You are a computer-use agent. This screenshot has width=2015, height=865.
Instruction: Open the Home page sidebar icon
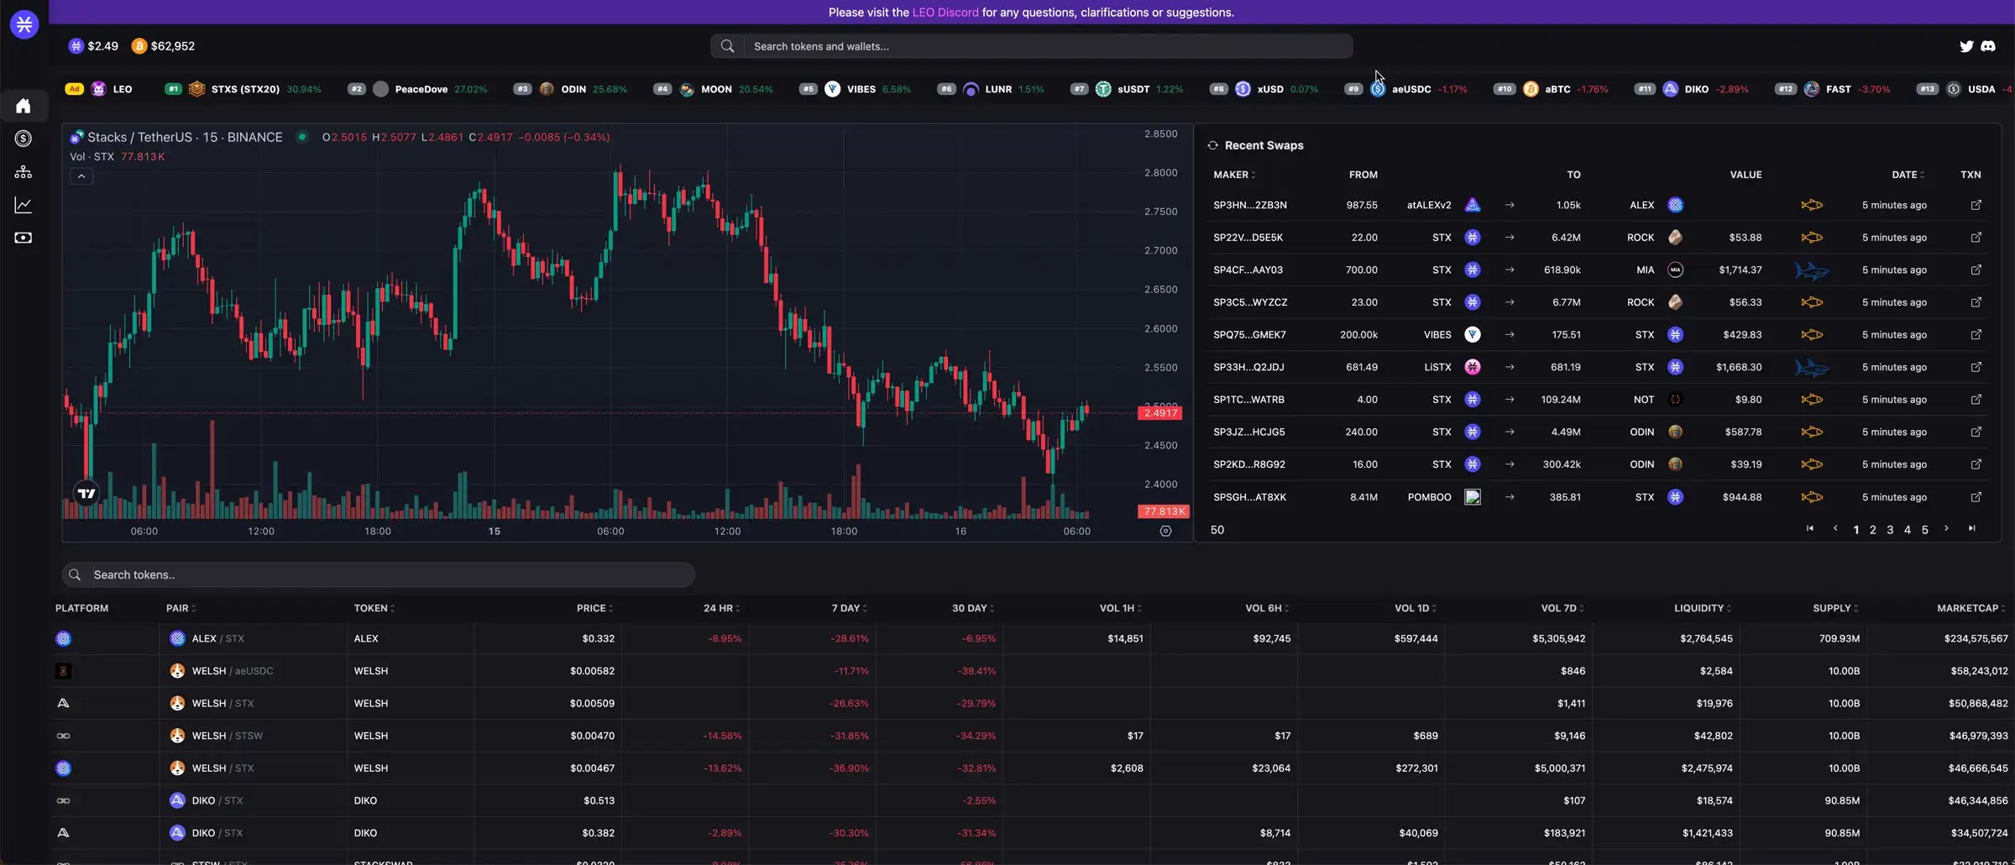[x=24, y=106]
